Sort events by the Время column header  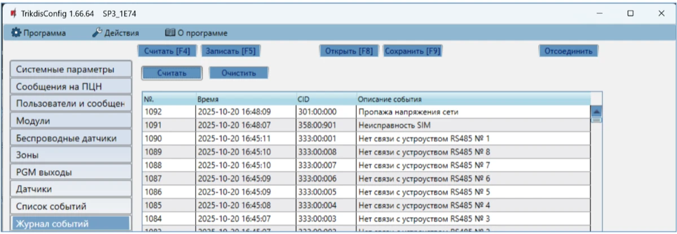[x=245, y=99]
